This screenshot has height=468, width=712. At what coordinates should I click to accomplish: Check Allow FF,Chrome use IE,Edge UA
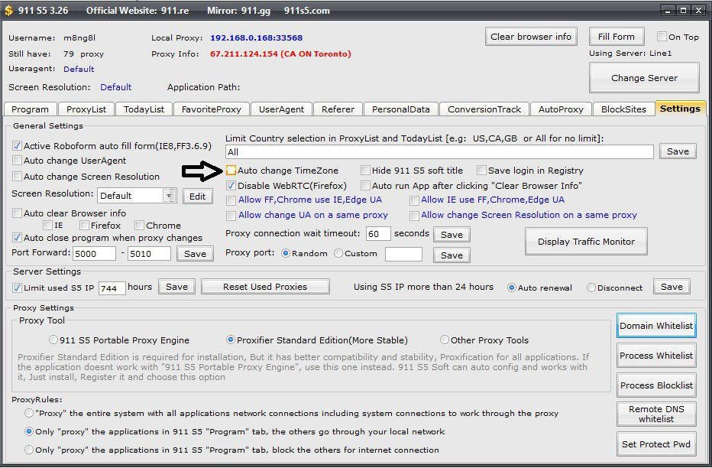(x=231, y=200)
